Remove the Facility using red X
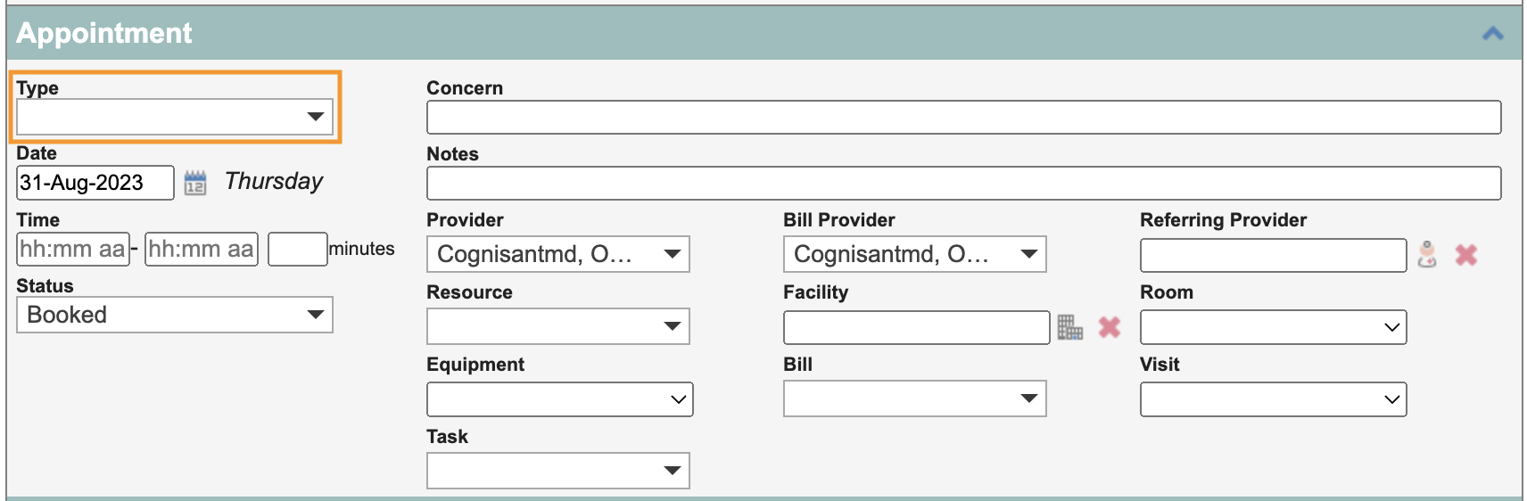Viewport: 1527px width, 501px height. (x=1110, y=327)
